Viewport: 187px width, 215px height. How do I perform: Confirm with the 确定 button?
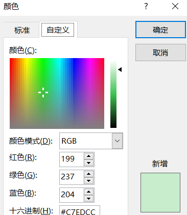pyautogui.click(x=160, y=30)
